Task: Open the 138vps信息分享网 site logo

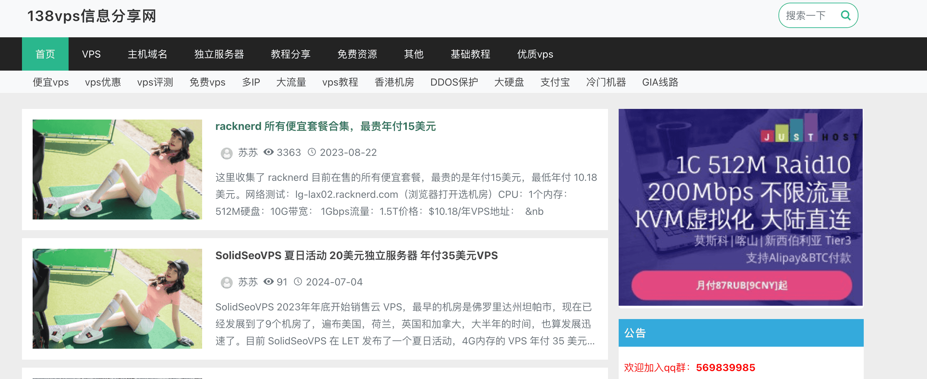Action: pos(92,16)
